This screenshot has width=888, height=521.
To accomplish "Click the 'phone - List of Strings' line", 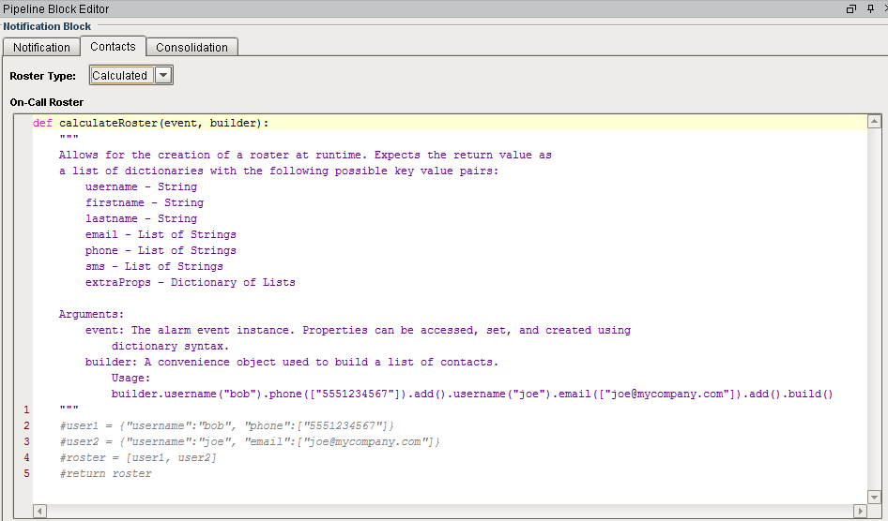I will (x=161, y=250).
